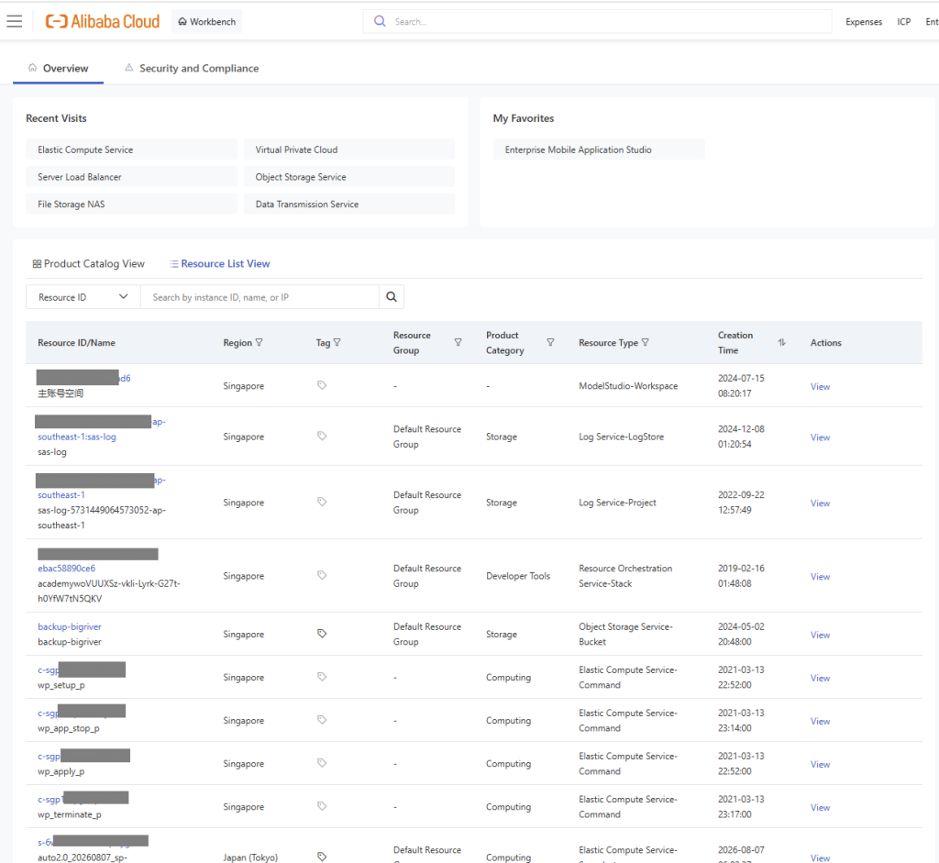Click tag icon in Resource Orchestration Service-Stack row
Image resolution: width=939 pixels, height=863 pixels.
click(x=322, y=575)
